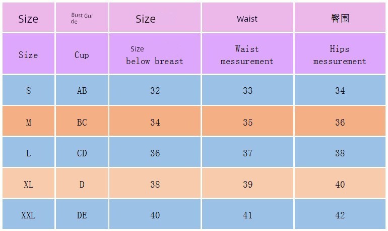Image resolution: width=388 pixels, height=231 pixels.
Task: Click the waist value "37" cell
Action: [x=247, y=153]
